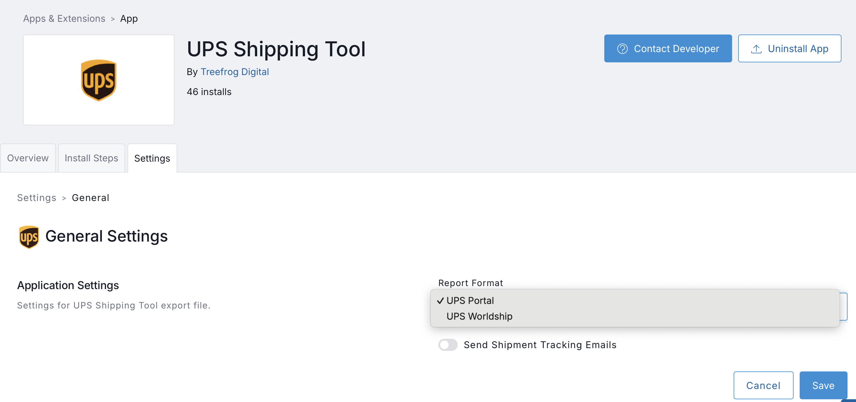
Task: Click the large UPS logo thumbnail
Action: point(99,80)
